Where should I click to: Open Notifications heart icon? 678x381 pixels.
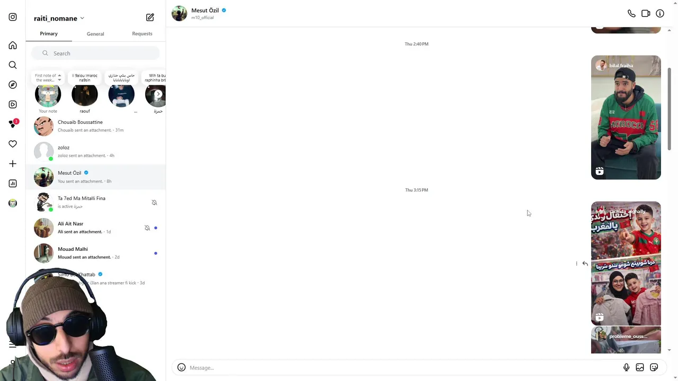13,144
